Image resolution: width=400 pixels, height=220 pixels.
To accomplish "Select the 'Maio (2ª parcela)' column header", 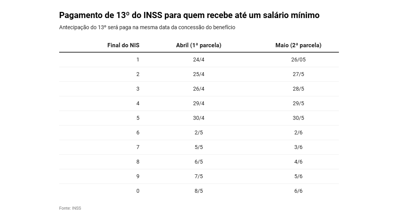I will coord(298,45).
